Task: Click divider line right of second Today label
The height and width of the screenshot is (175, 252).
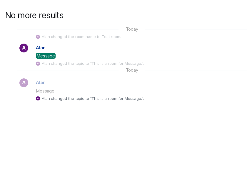Action: point(196,70)
